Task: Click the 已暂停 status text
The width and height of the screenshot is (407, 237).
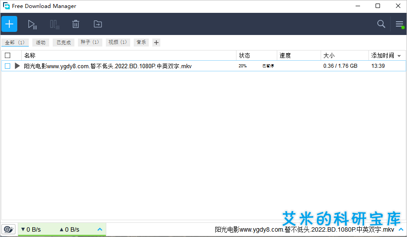Action: (x=268, y=66)
